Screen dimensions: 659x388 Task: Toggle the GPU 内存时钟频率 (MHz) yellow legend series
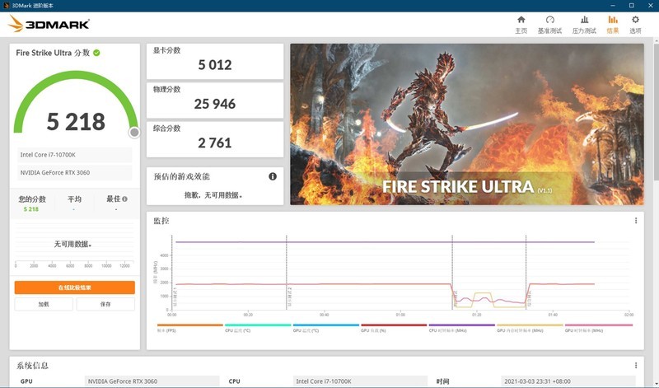(530, 328)
